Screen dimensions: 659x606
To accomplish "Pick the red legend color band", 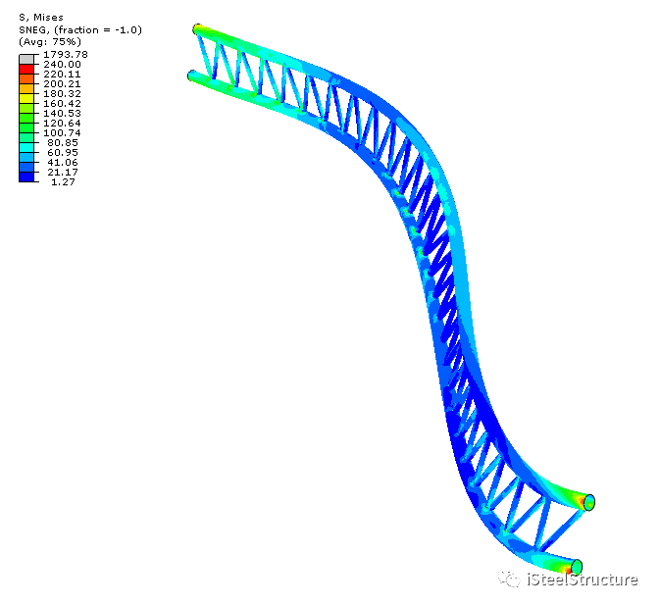I will point(26,70).
